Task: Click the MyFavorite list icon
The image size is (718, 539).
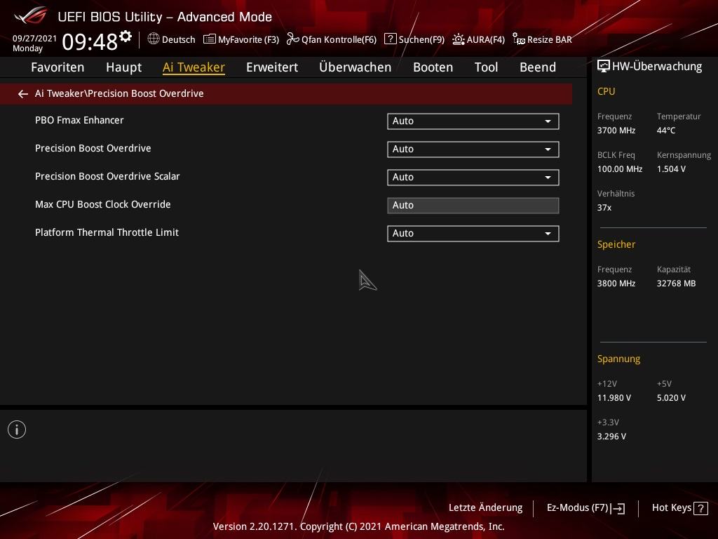Action: tap(209, 39)
